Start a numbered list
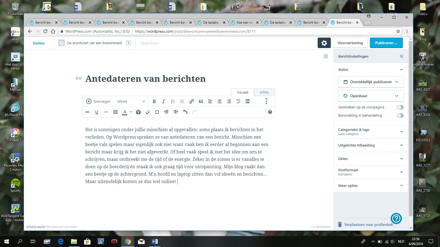The height and width of the screenshot is (247, 440). 182,101
